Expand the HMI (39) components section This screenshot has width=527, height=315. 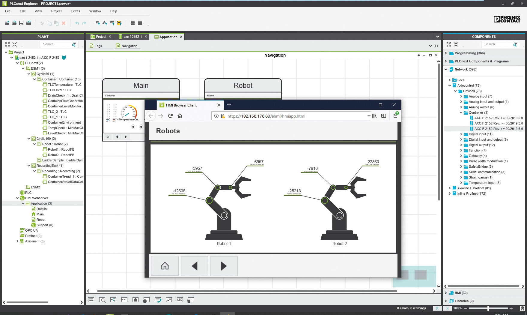446,293
